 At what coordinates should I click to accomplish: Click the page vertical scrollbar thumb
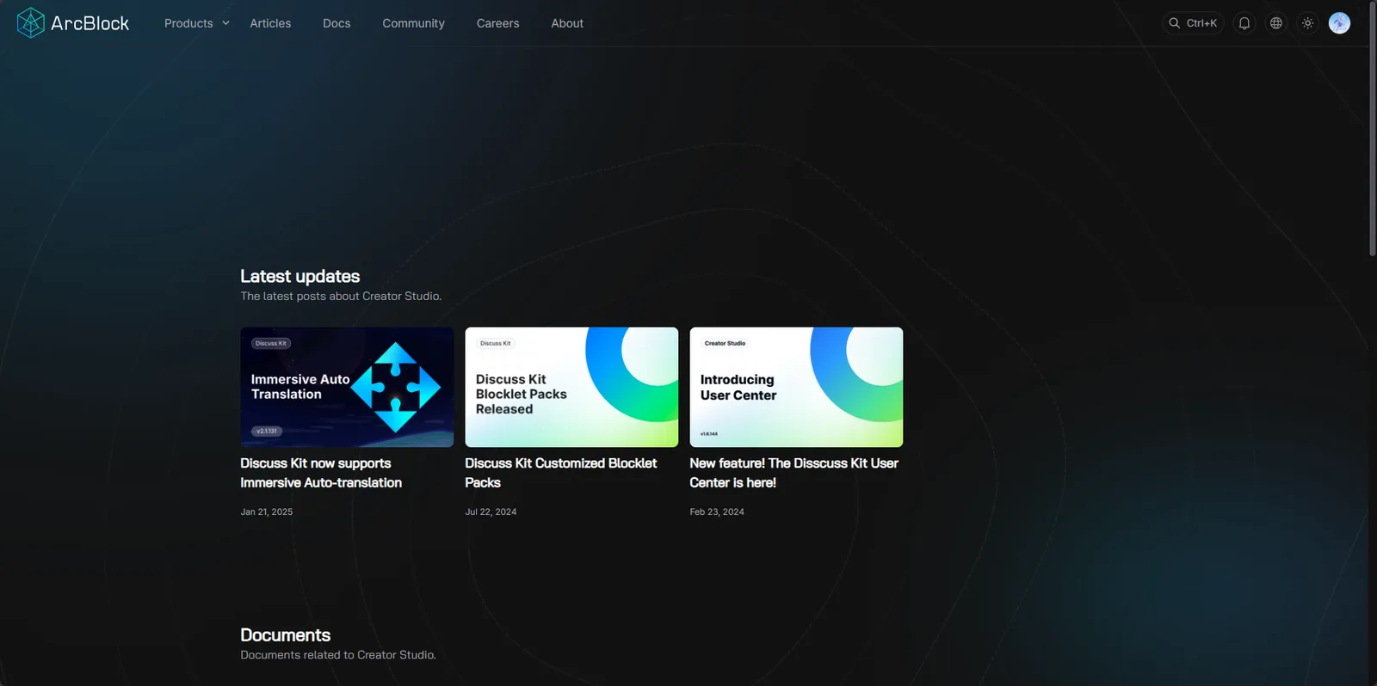coord(1373,129)
